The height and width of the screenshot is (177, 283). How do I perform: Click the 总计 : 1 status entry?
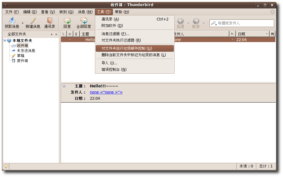(266, 166)
